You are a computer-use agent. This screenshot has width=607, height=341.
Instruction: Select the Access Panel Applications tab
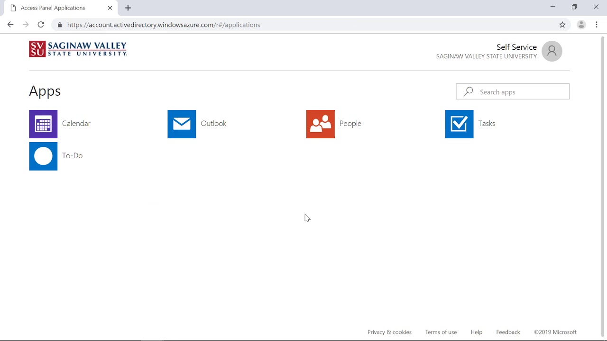[x=61, y=8]
